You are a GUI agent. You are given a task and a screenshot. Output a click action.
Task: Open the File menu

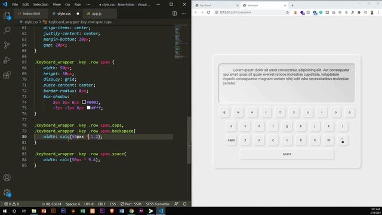click(x=15, y=4)
